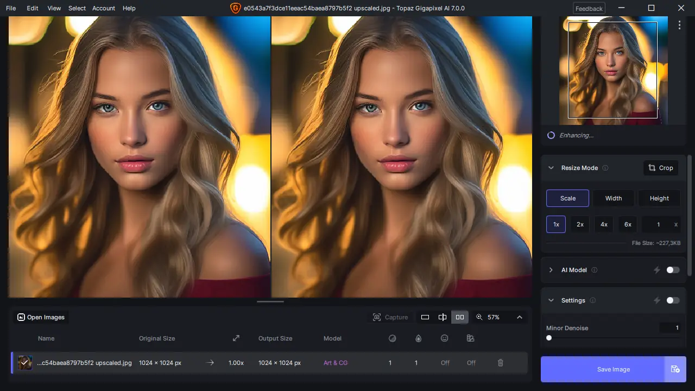Click the zoom magnifier icon
This screenshot has height=391, width=695.
pos(479,317)
